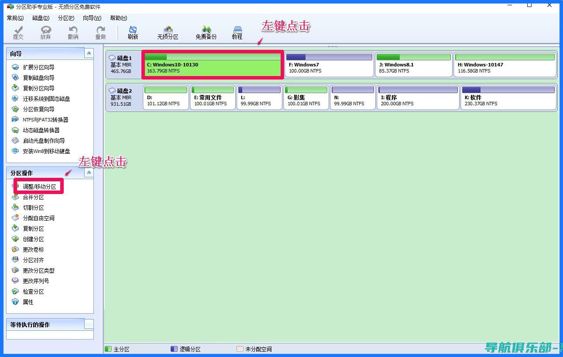Click the 主分区 legend entry
The width and height of the screenshot is (563, 357).
tap(117, 349)
